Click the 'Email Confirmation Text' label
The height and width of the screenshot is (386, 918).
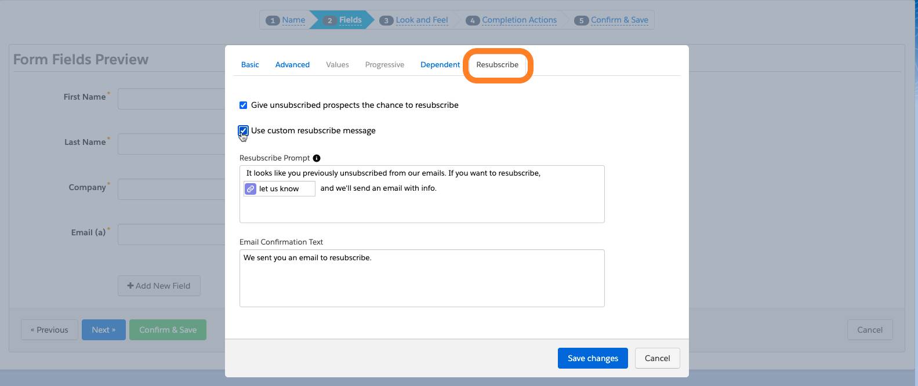click(x=281, y=242)
